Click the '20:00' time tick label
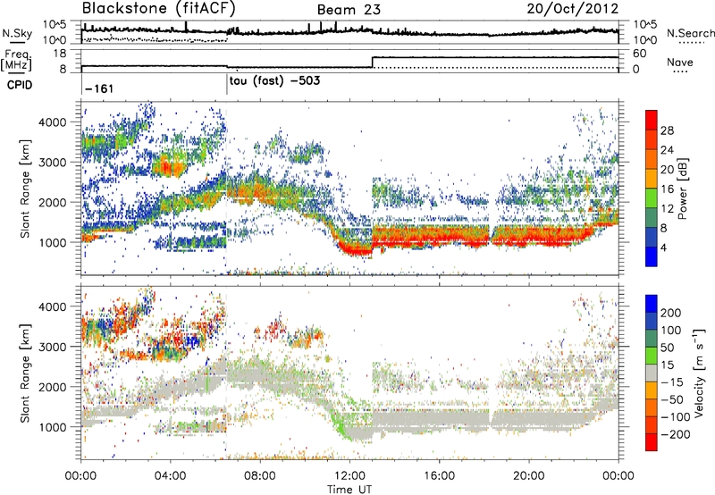The height and width of the screenshot is (495, 715). point(529,476)
